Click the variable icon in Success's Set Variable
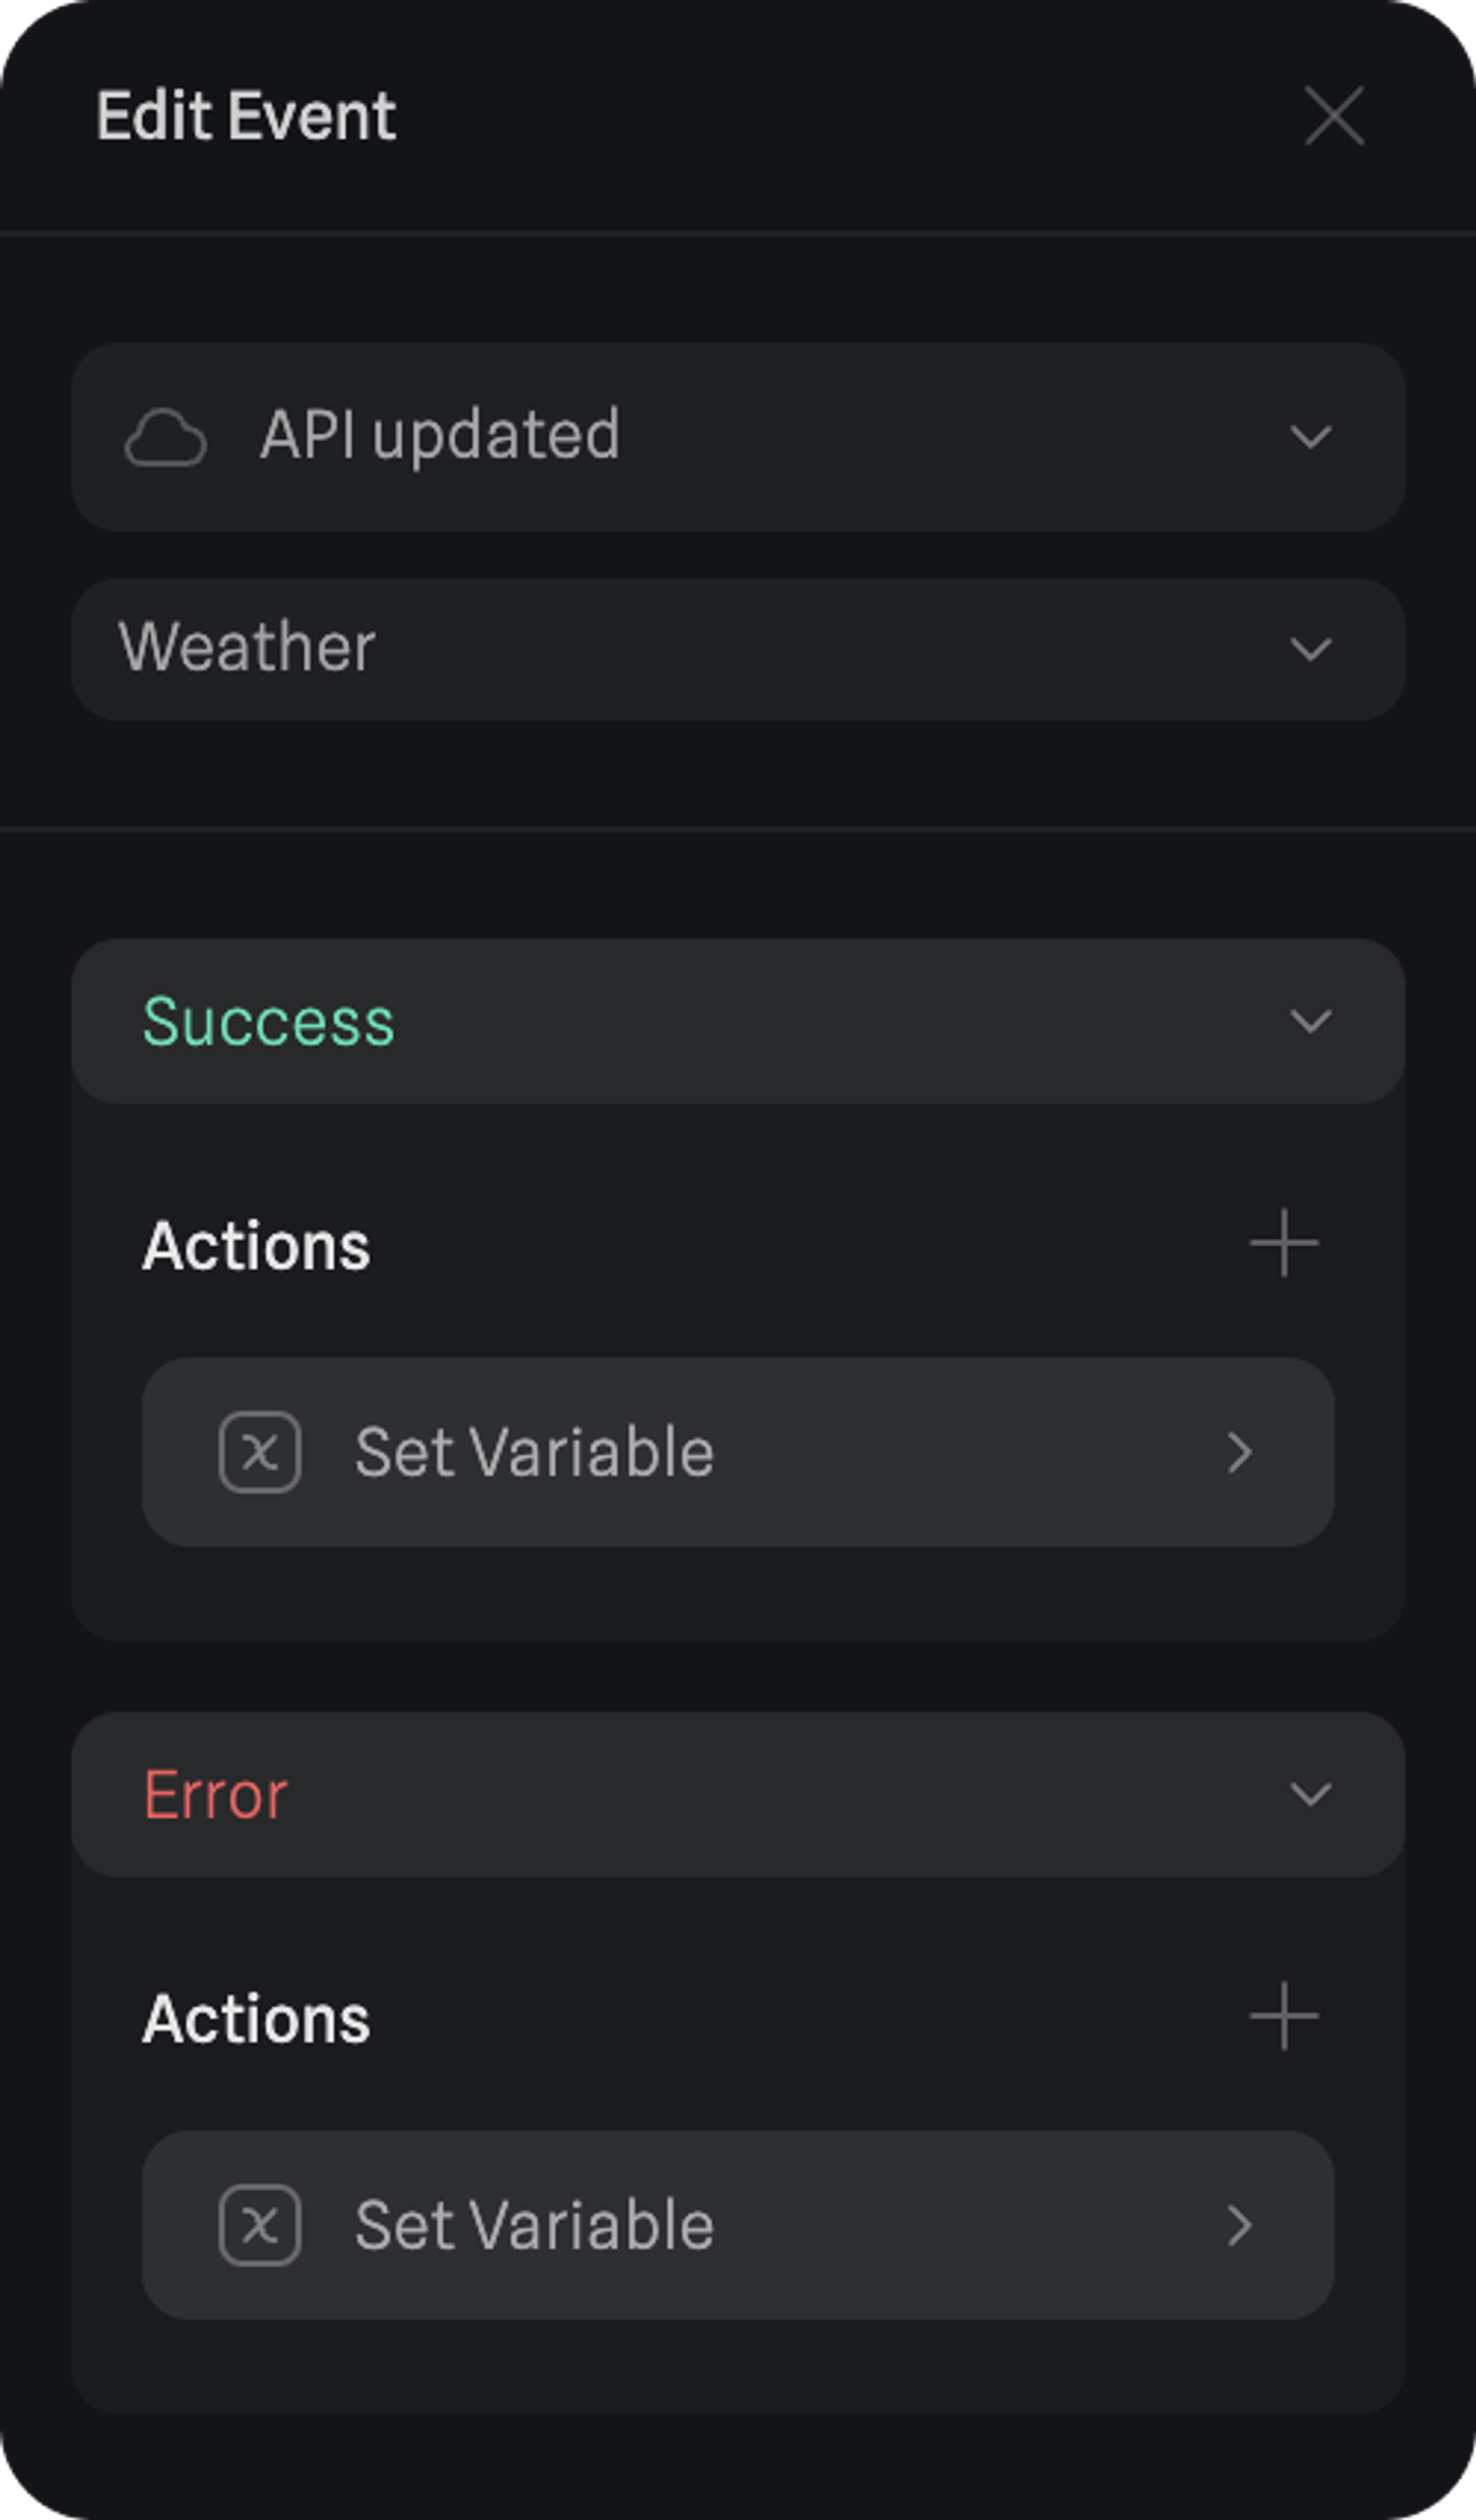The height and width of the screenshot is (2520, 1476). click(261, 1452)
